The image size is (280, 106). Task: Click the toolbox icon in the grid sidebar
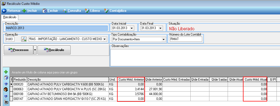pos(6,90)
